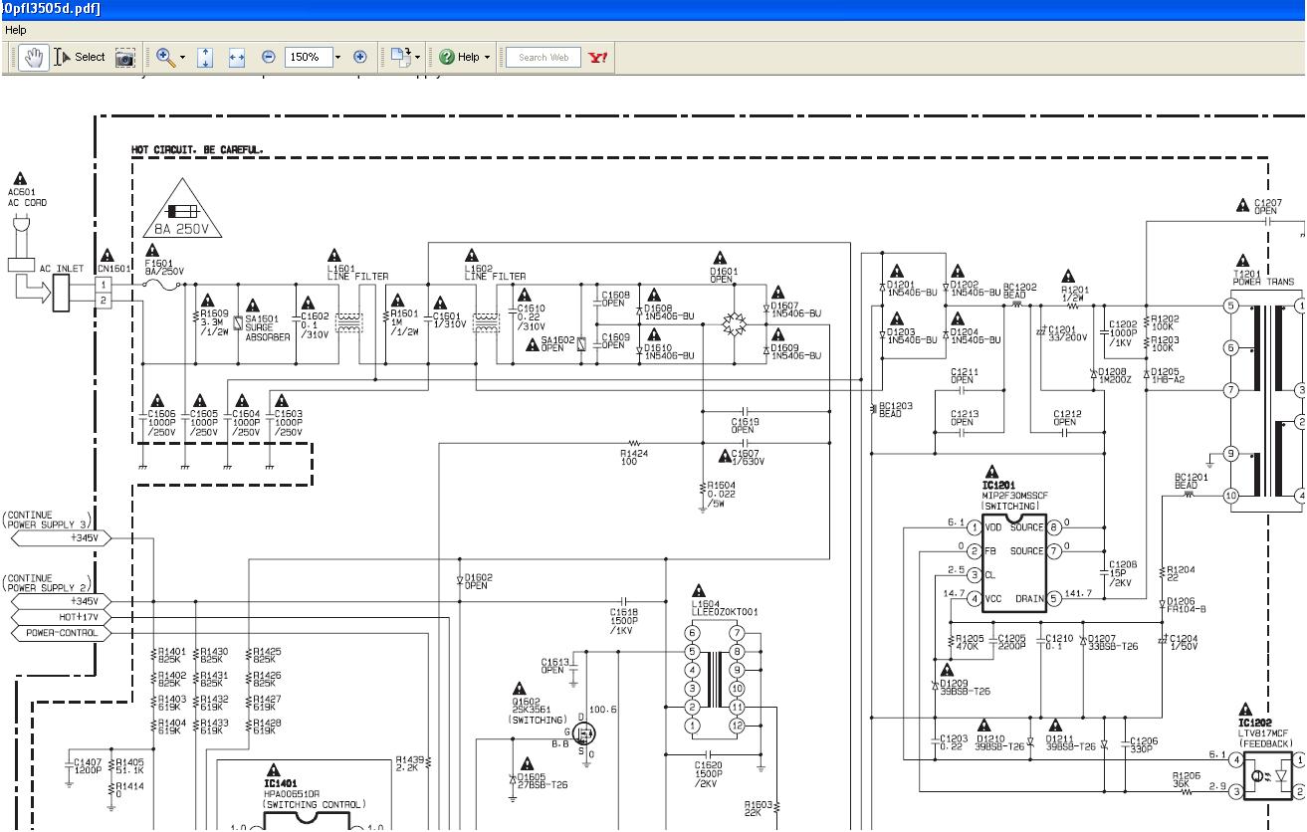This screenshot has width=1307, height=832.
Task: Click the IC1201 switching chip in schematic
Action: 1013,562
